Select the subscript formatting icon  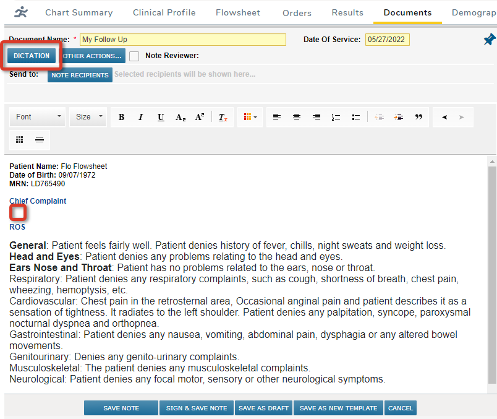point(181,116)
